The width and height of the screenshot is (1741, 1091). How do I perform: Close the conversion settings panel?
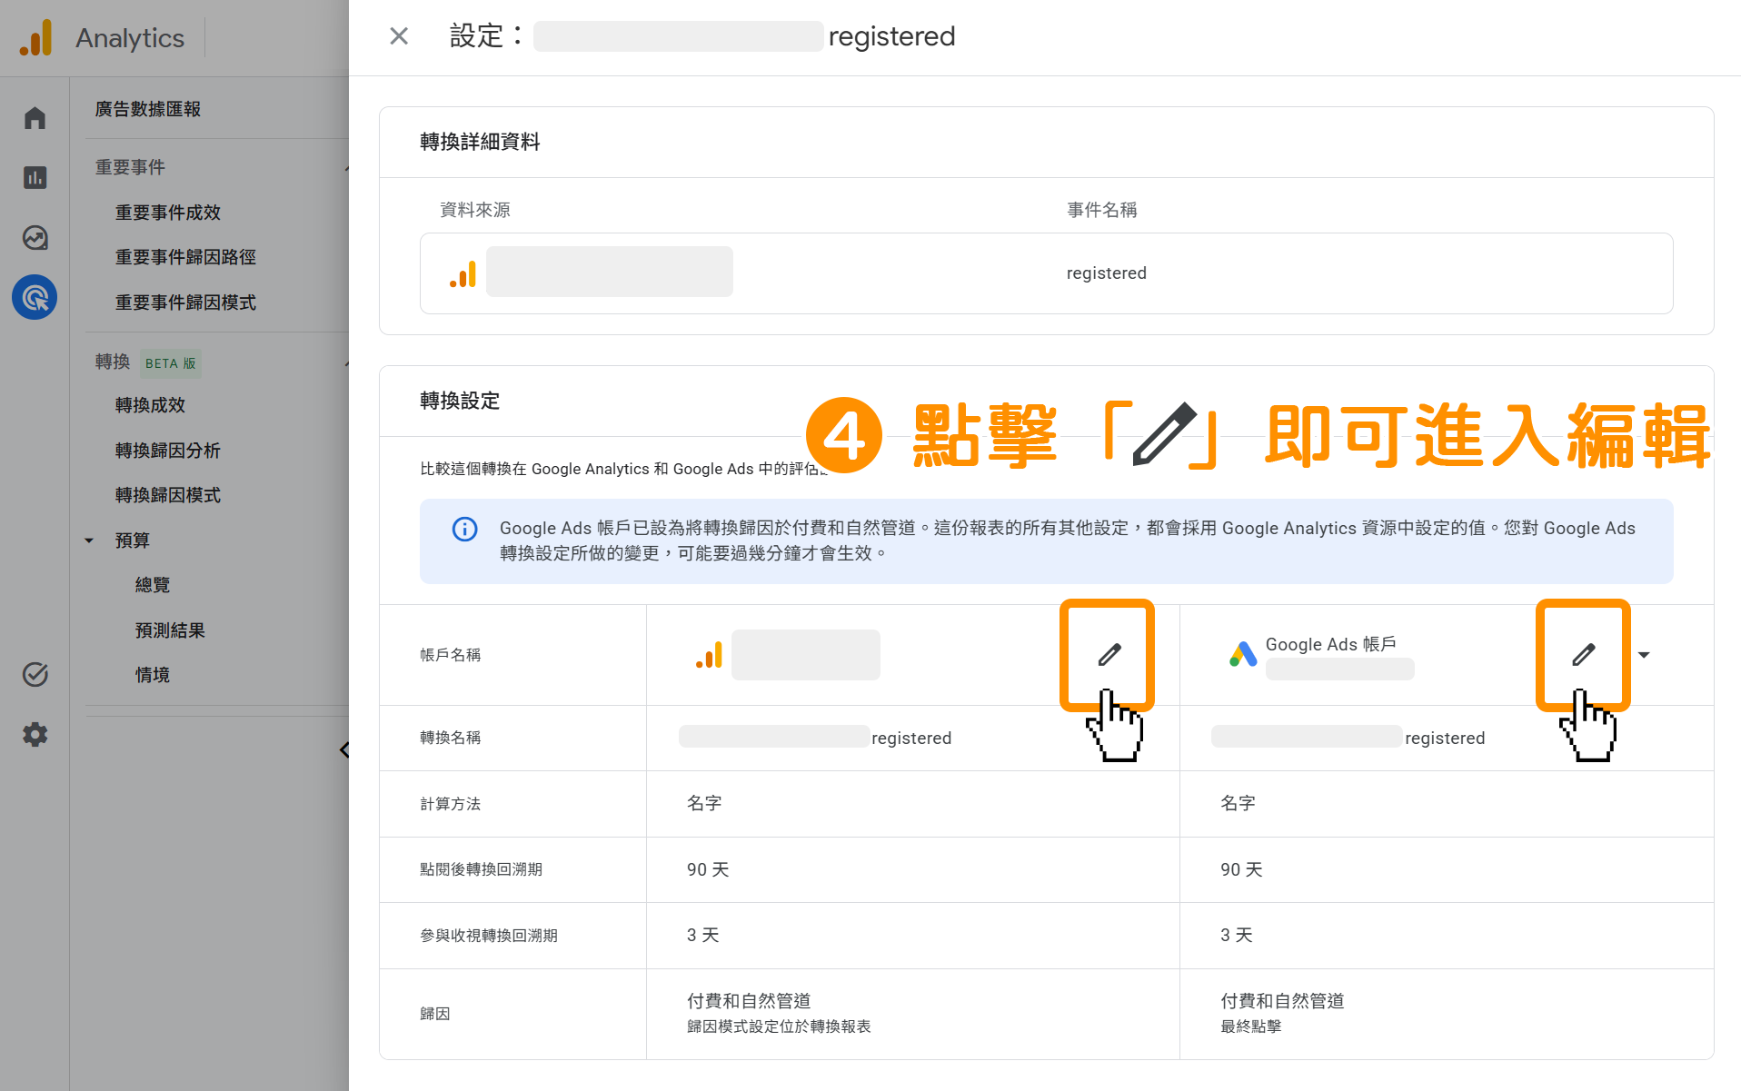399,36
